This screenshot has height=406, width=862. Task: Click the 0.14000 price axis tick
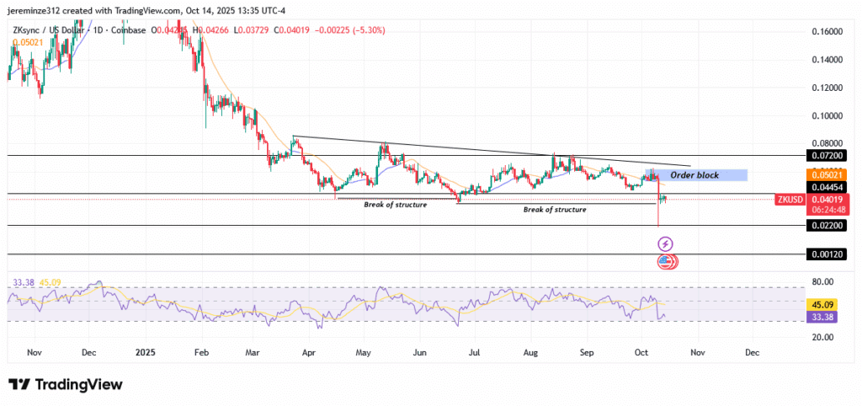[827, 60]
